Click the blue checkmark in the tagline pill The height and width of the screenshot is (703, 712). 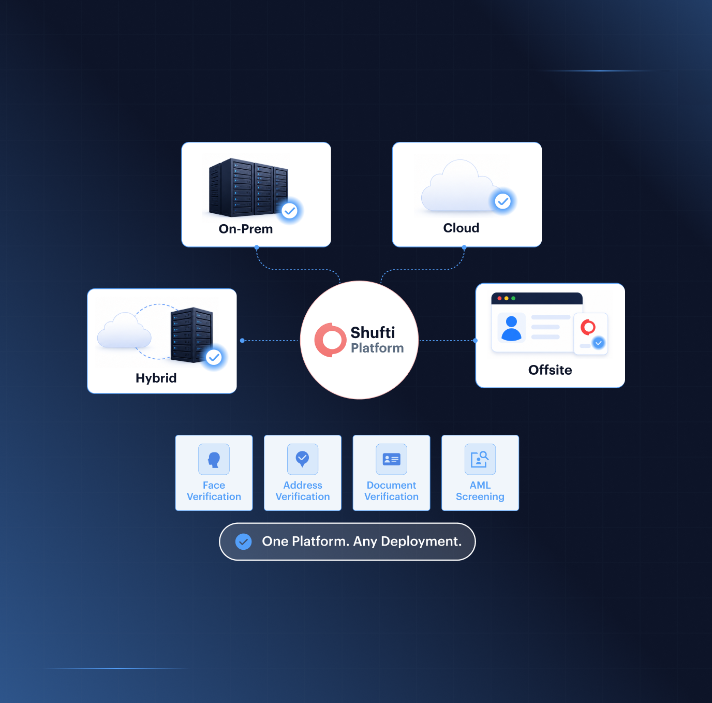click(x=243, y=541)
